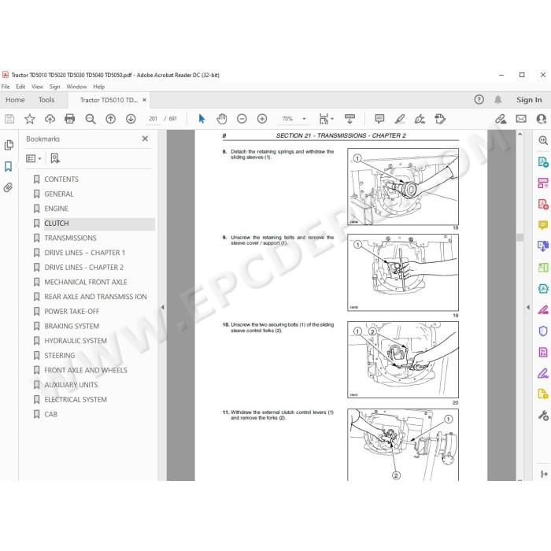Jump to the HYDRAULIC SYSTEM bookmark
The image size is (551, 551).
76,341
